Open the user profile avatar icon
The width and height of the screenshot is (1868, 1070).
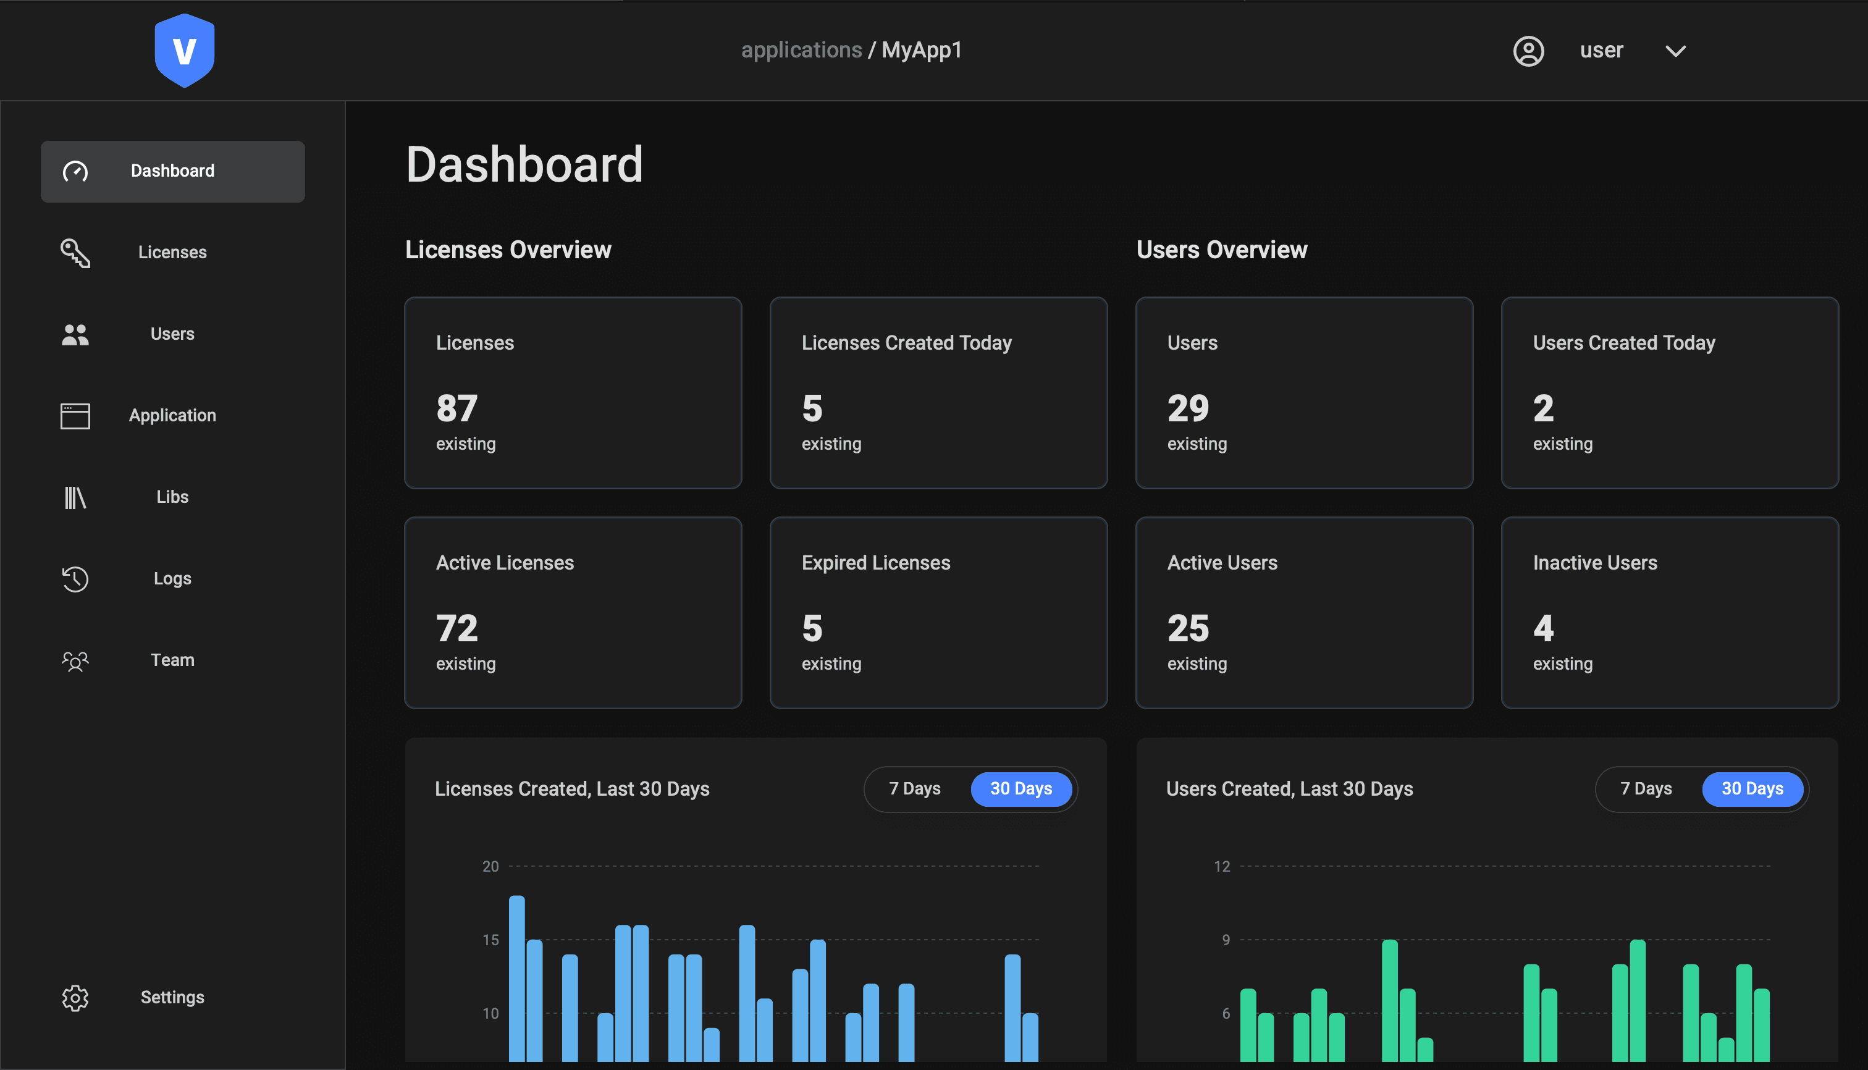[x=1529, y=51]
